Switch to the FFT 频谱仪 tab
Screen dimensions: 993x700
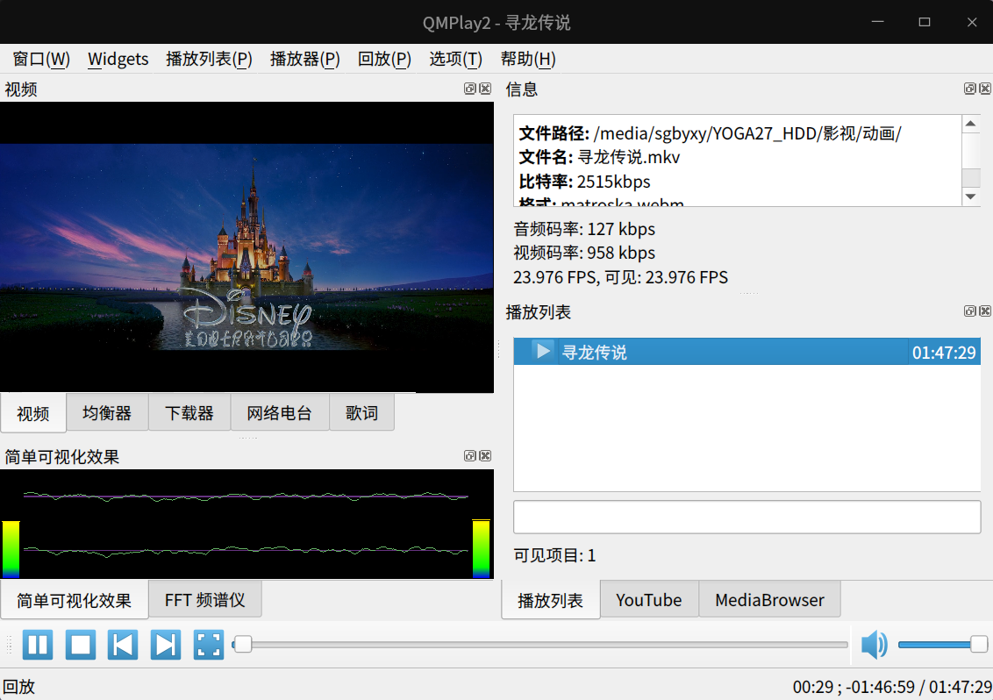204,600
